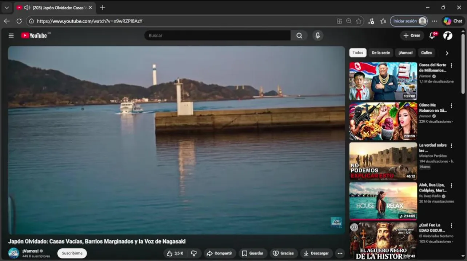Image resolution: width=467 pixels, height=261 pixels.
Task: Download the video with Descargar
Action: click(316, 253)
